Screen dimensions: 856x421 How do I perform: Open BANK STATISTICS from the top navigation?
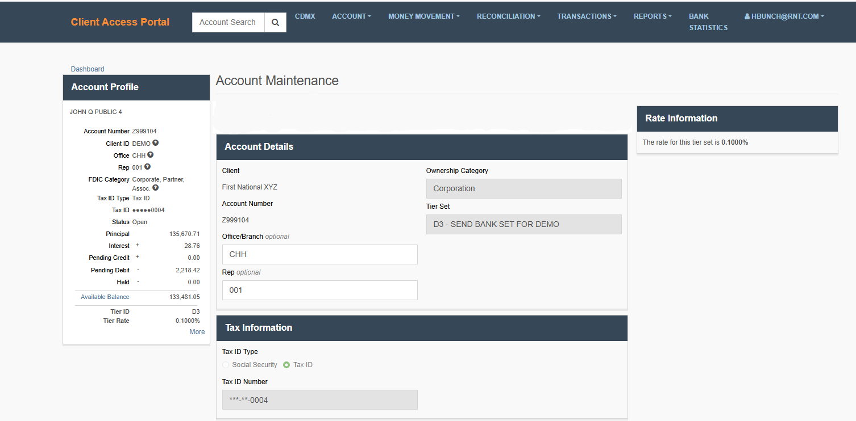click(708, 22)
